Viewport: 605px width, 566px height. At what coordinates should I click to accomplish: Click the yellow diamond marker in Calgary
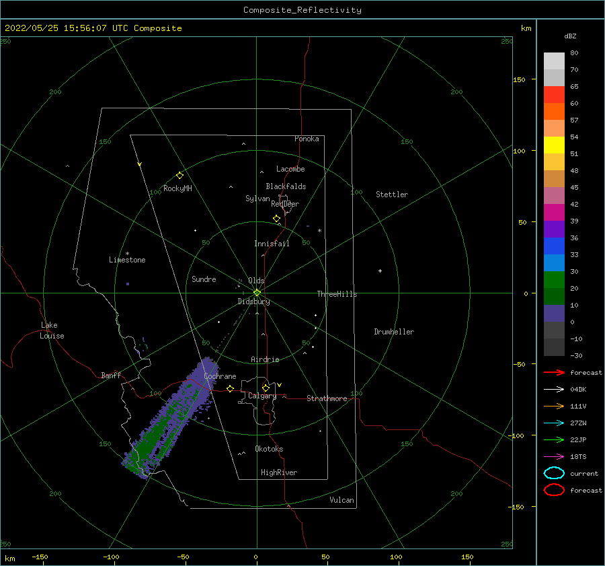[266, 388]
